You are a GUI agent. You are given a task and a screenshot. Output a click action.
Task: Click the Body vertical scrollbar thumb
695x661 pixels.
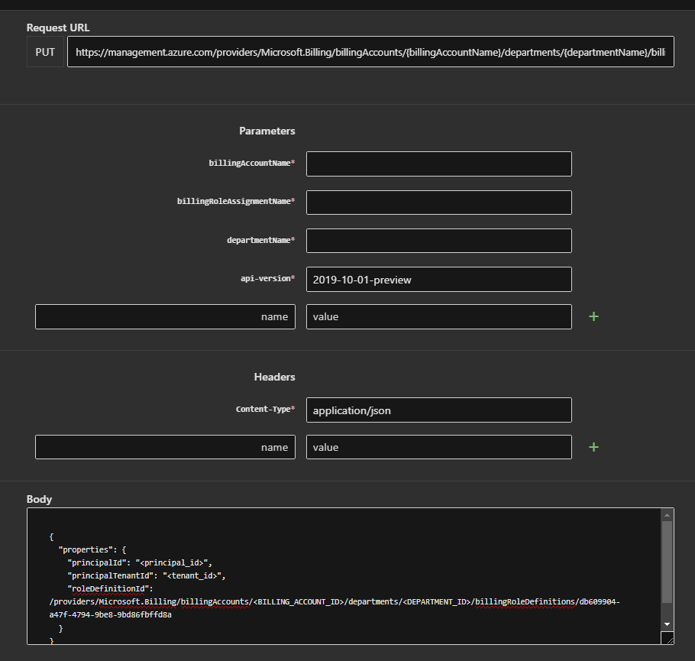(x=667, y=562)
